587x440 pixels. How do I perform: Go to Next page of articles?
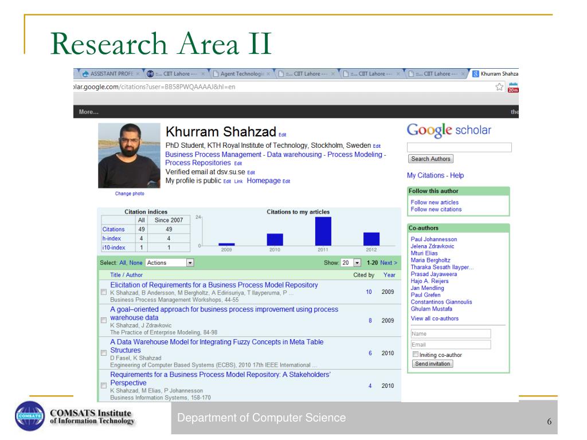(x=389, y=262)
